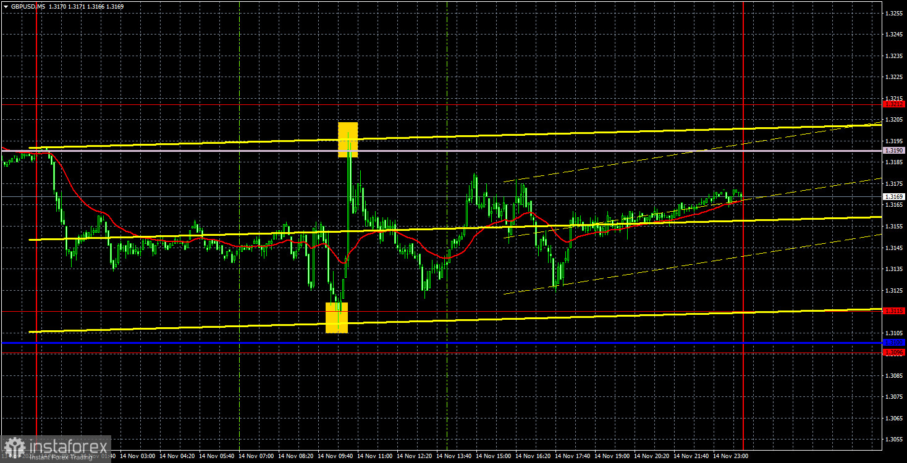Click the thick blue support line
Viewport: 907px width, 463px height.
432,341
